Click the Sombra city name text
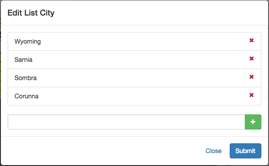This screenshot has width=269, height=166. (25, 78)
